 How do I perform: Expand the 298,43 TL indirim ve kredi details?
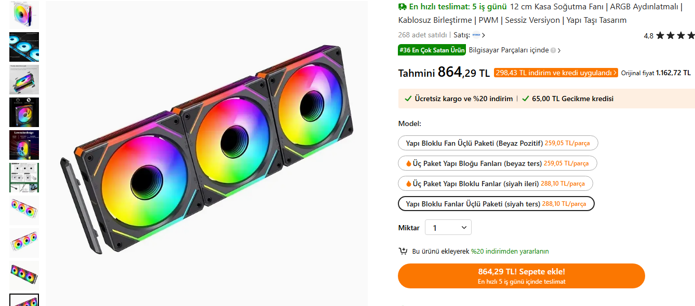tap(555, 73)
